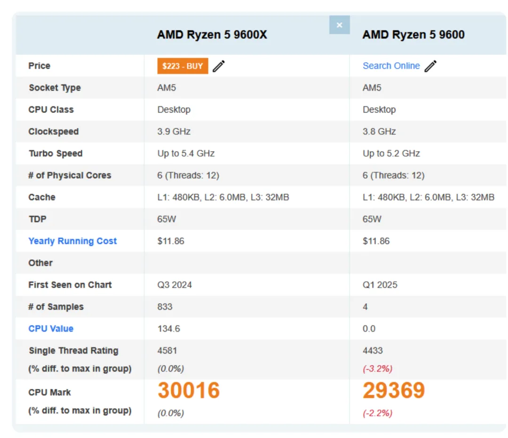Click the AMD Ryzen 5 9600 column header
This screenshot has height=438, width=508.
(413, 34)
